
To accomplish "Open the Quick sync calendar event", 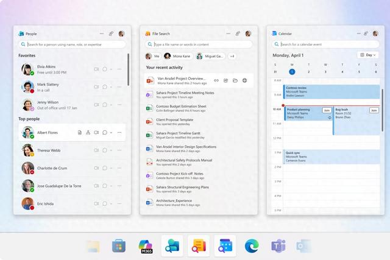I will (x=331, y=157).
